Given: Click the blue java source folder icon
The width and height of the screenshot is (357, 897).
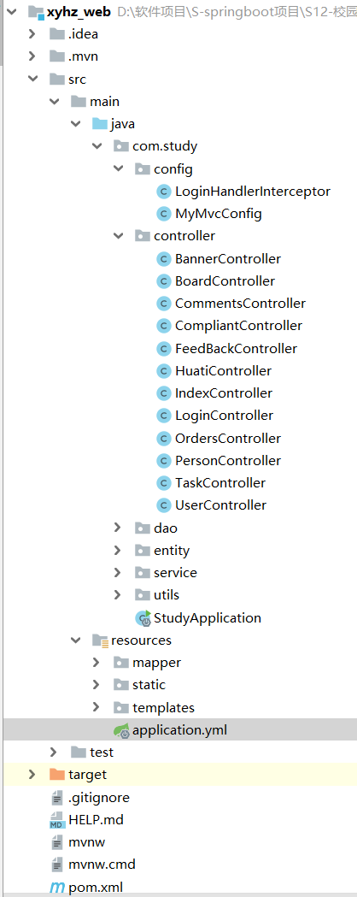Looking at the screenshot, I should pyautogui.click(x=100, y=124).
